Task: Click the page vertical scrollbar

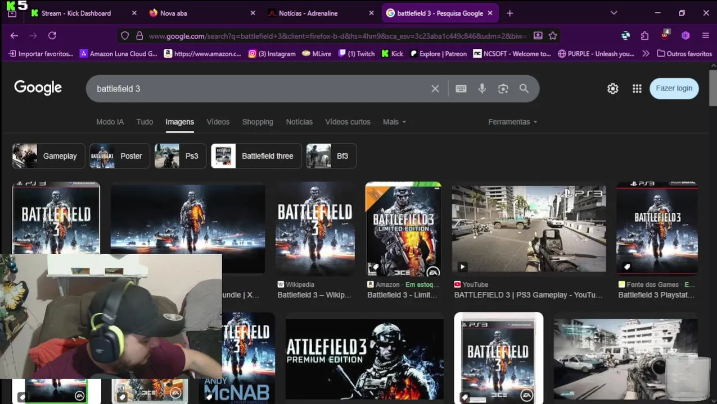Action: (x=713, y=88)
